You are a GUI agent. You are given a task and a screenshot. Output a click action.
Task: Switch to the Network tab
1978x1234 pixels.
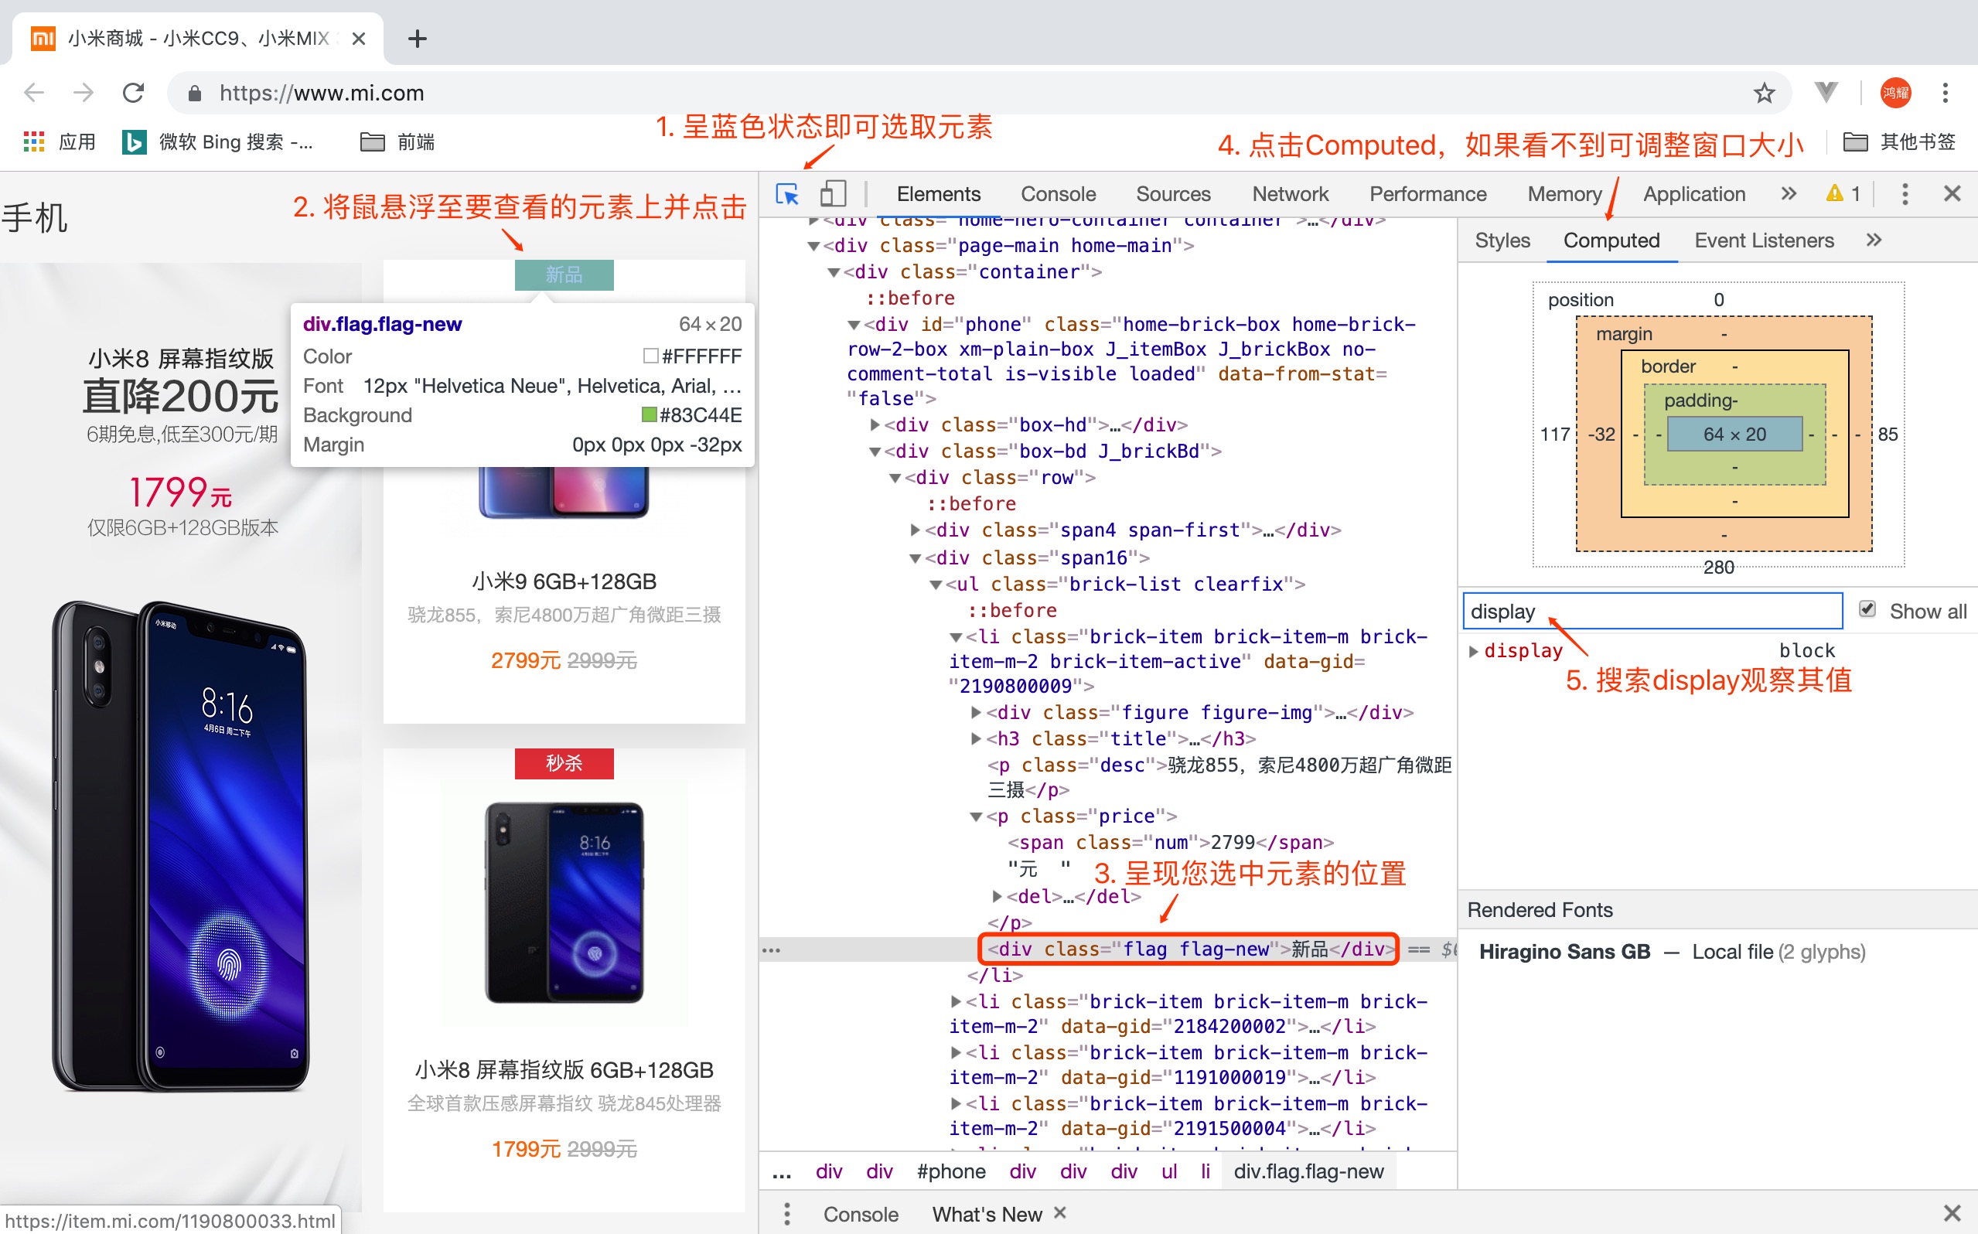[1289, 194]
